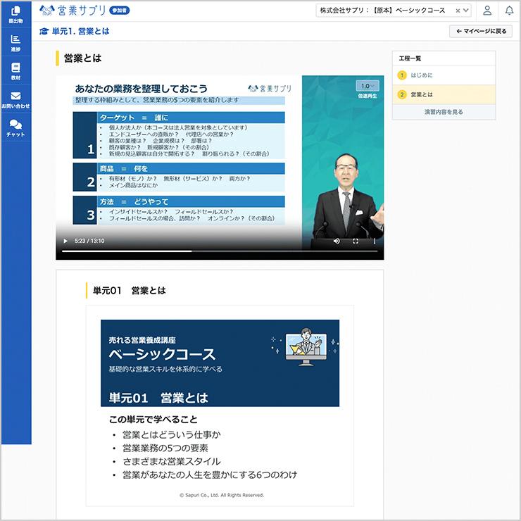Viewport: 521px width, 521px height.
Task: Expand the course selector dropdown arrow
Action: [467, 11]
